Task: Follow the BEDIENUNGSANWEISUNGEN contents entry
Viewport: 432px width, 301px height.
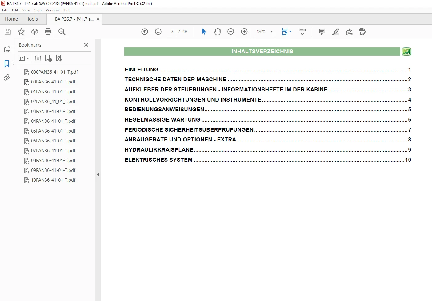Action: 268,110
